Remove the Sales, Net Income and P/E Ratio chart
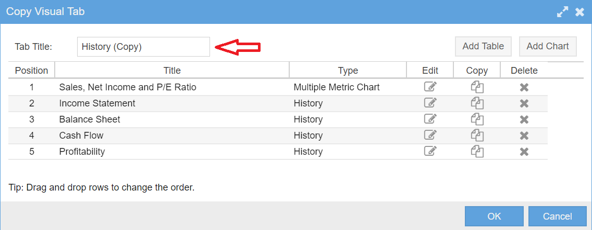Screen dimensions: 592x230 coord(524,87)
